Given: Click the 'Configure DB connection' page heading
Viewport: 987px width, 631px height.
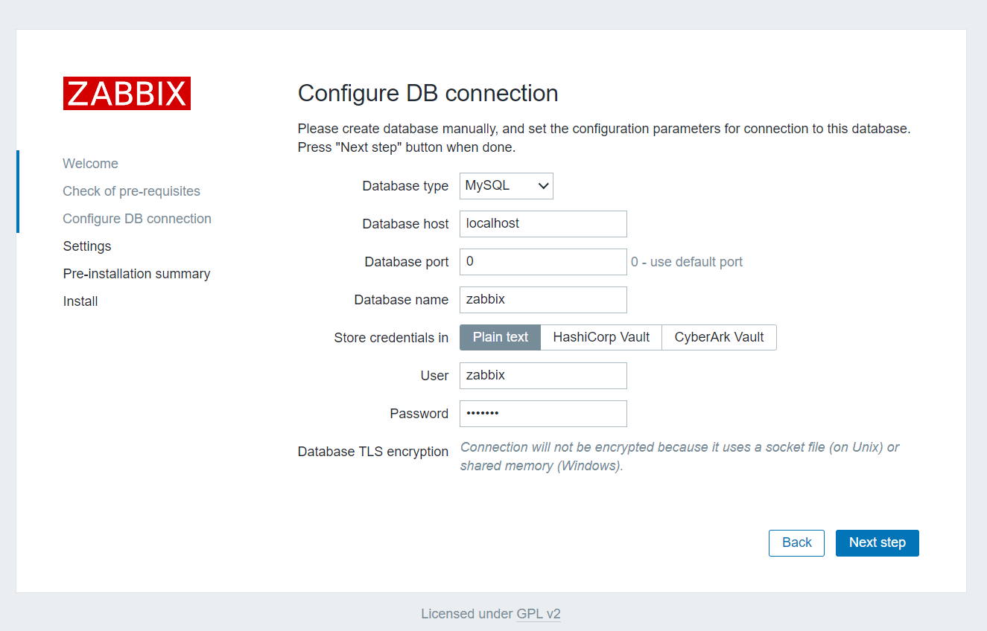Looking at the screenshot, I should (428, 93).
